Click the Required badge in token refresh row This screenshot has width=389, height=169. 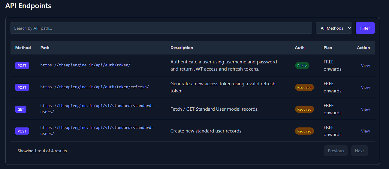[304, 88]
